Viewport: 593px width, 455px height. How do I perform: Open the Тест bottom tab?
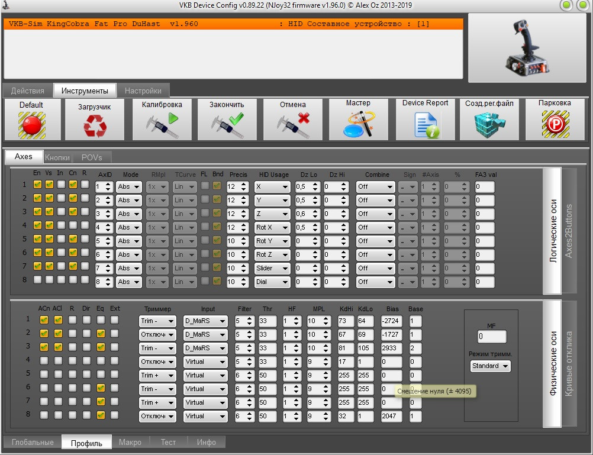click(x=168, y=442)
